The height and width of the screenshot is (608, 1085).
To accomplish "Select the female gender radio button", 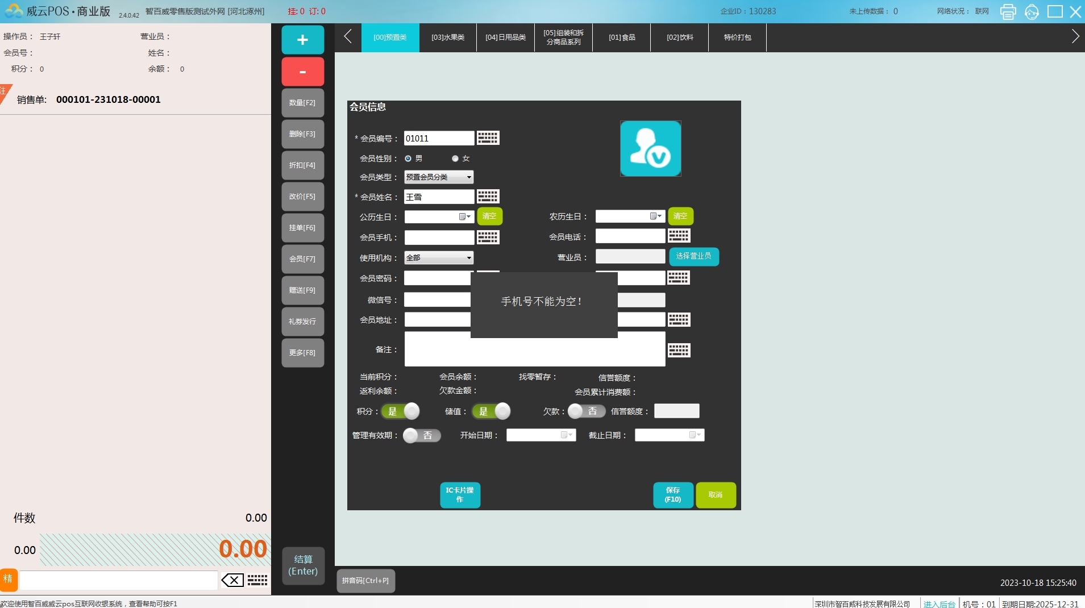I will tap(455, 159).
